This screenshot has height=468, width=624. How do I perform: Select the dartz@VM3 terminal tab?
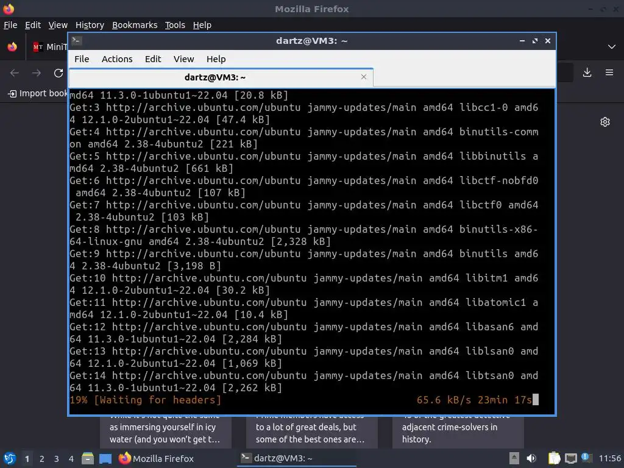(221, 77)
